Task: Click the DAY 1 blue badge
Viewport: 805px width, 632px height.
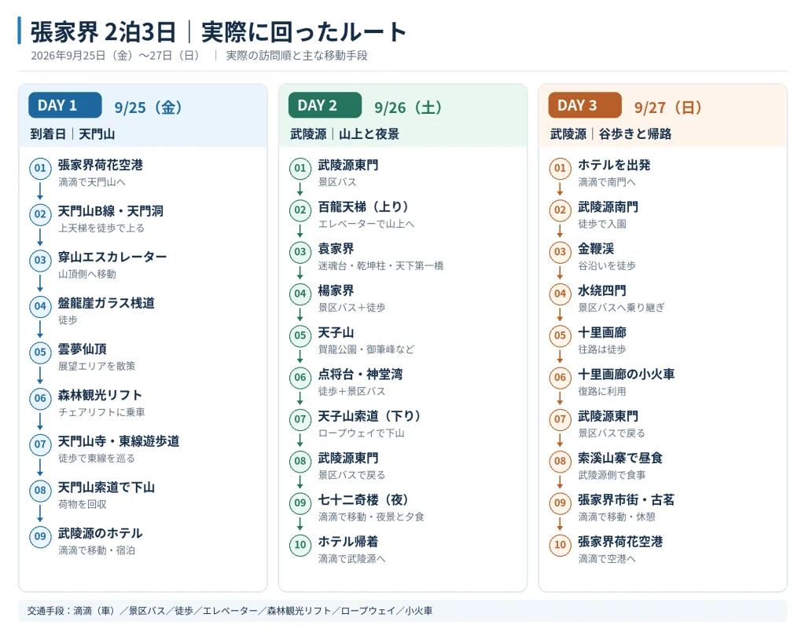Action: tap(65, 105)
